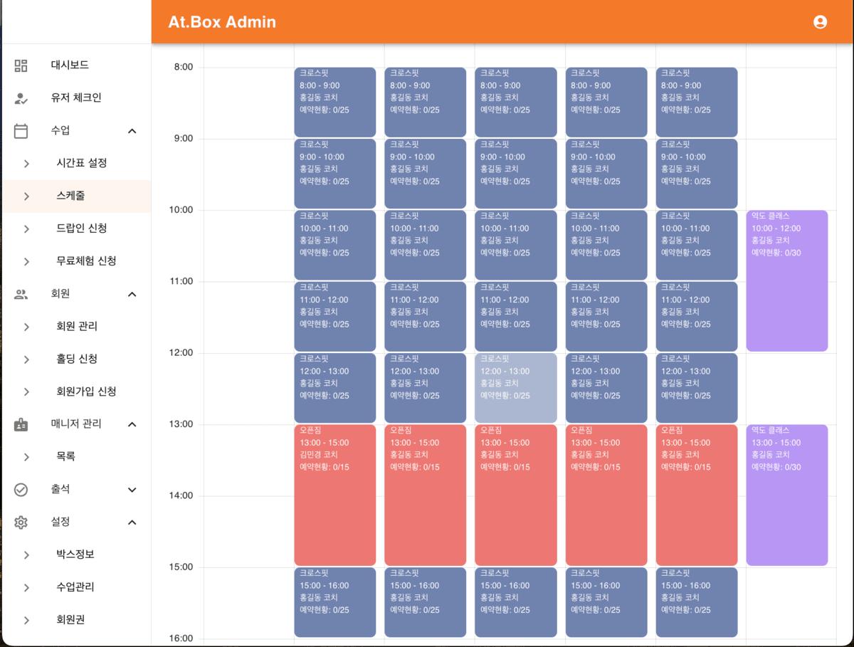Open the 시간표 설정 submenu item
854x647 pixels.
click(x=82, y=163)
